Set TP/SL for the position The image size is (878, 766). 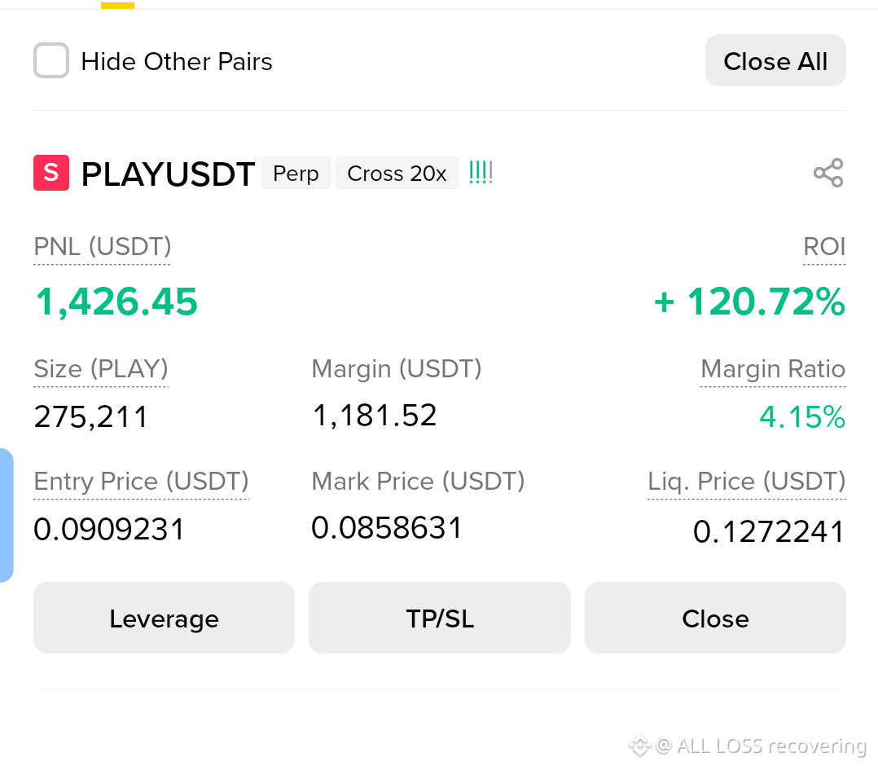(440, 618)
